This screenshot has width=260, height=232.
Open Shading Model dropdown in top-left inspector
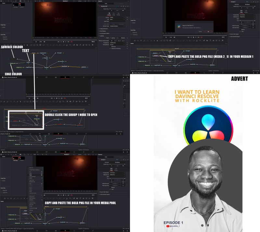coord(118,45)
